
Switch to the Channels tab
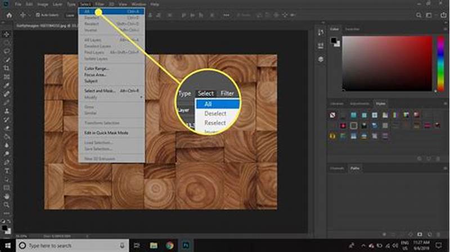337,168
